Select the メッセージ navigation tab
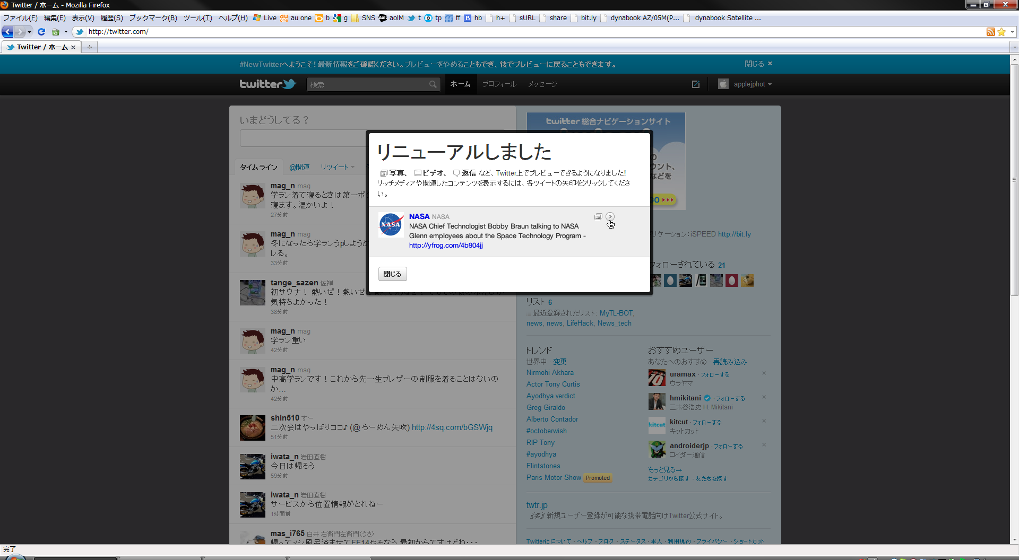 (x=542, y=84)
